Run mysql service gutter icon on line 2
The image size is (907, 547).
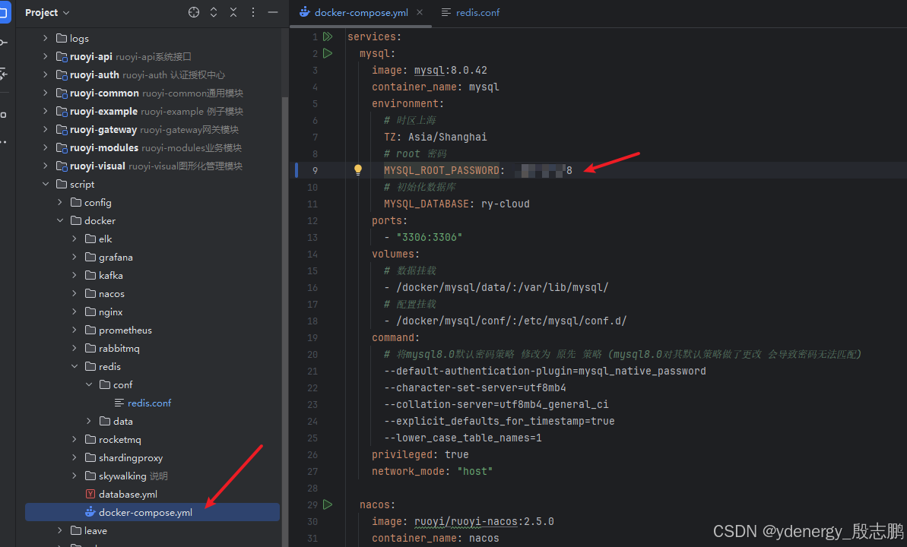click(x=328, y=53)
